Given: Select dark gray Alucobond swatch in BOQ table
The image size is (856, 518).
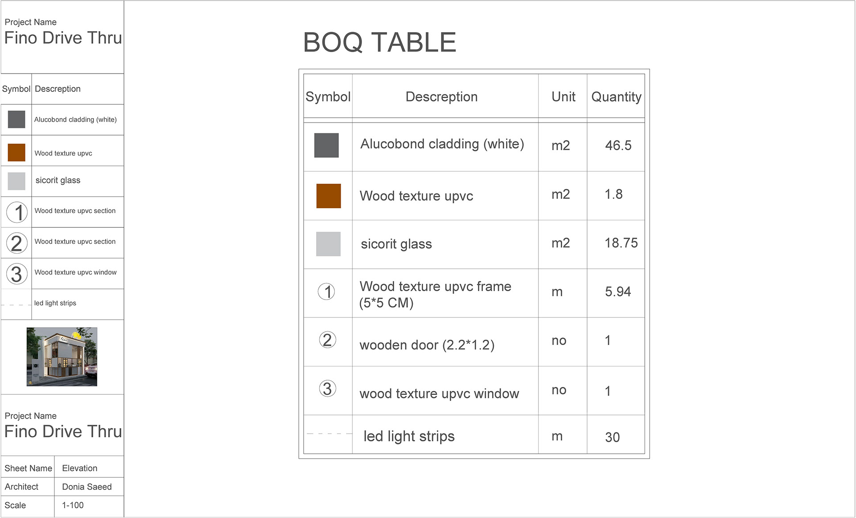Looking at the screenshot, I should coord(326,145).
